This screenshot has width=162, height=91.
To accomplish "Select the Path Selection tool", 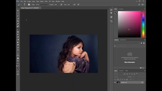I will point(18,53).
